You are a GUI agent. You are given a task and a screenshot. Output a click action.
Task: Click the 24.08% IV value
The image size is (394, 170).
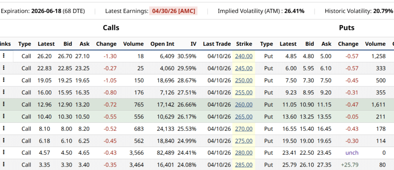(187, 165)
